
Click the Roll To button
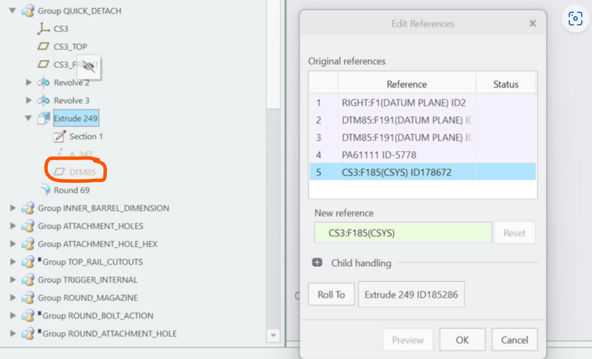tap(331, 294)
